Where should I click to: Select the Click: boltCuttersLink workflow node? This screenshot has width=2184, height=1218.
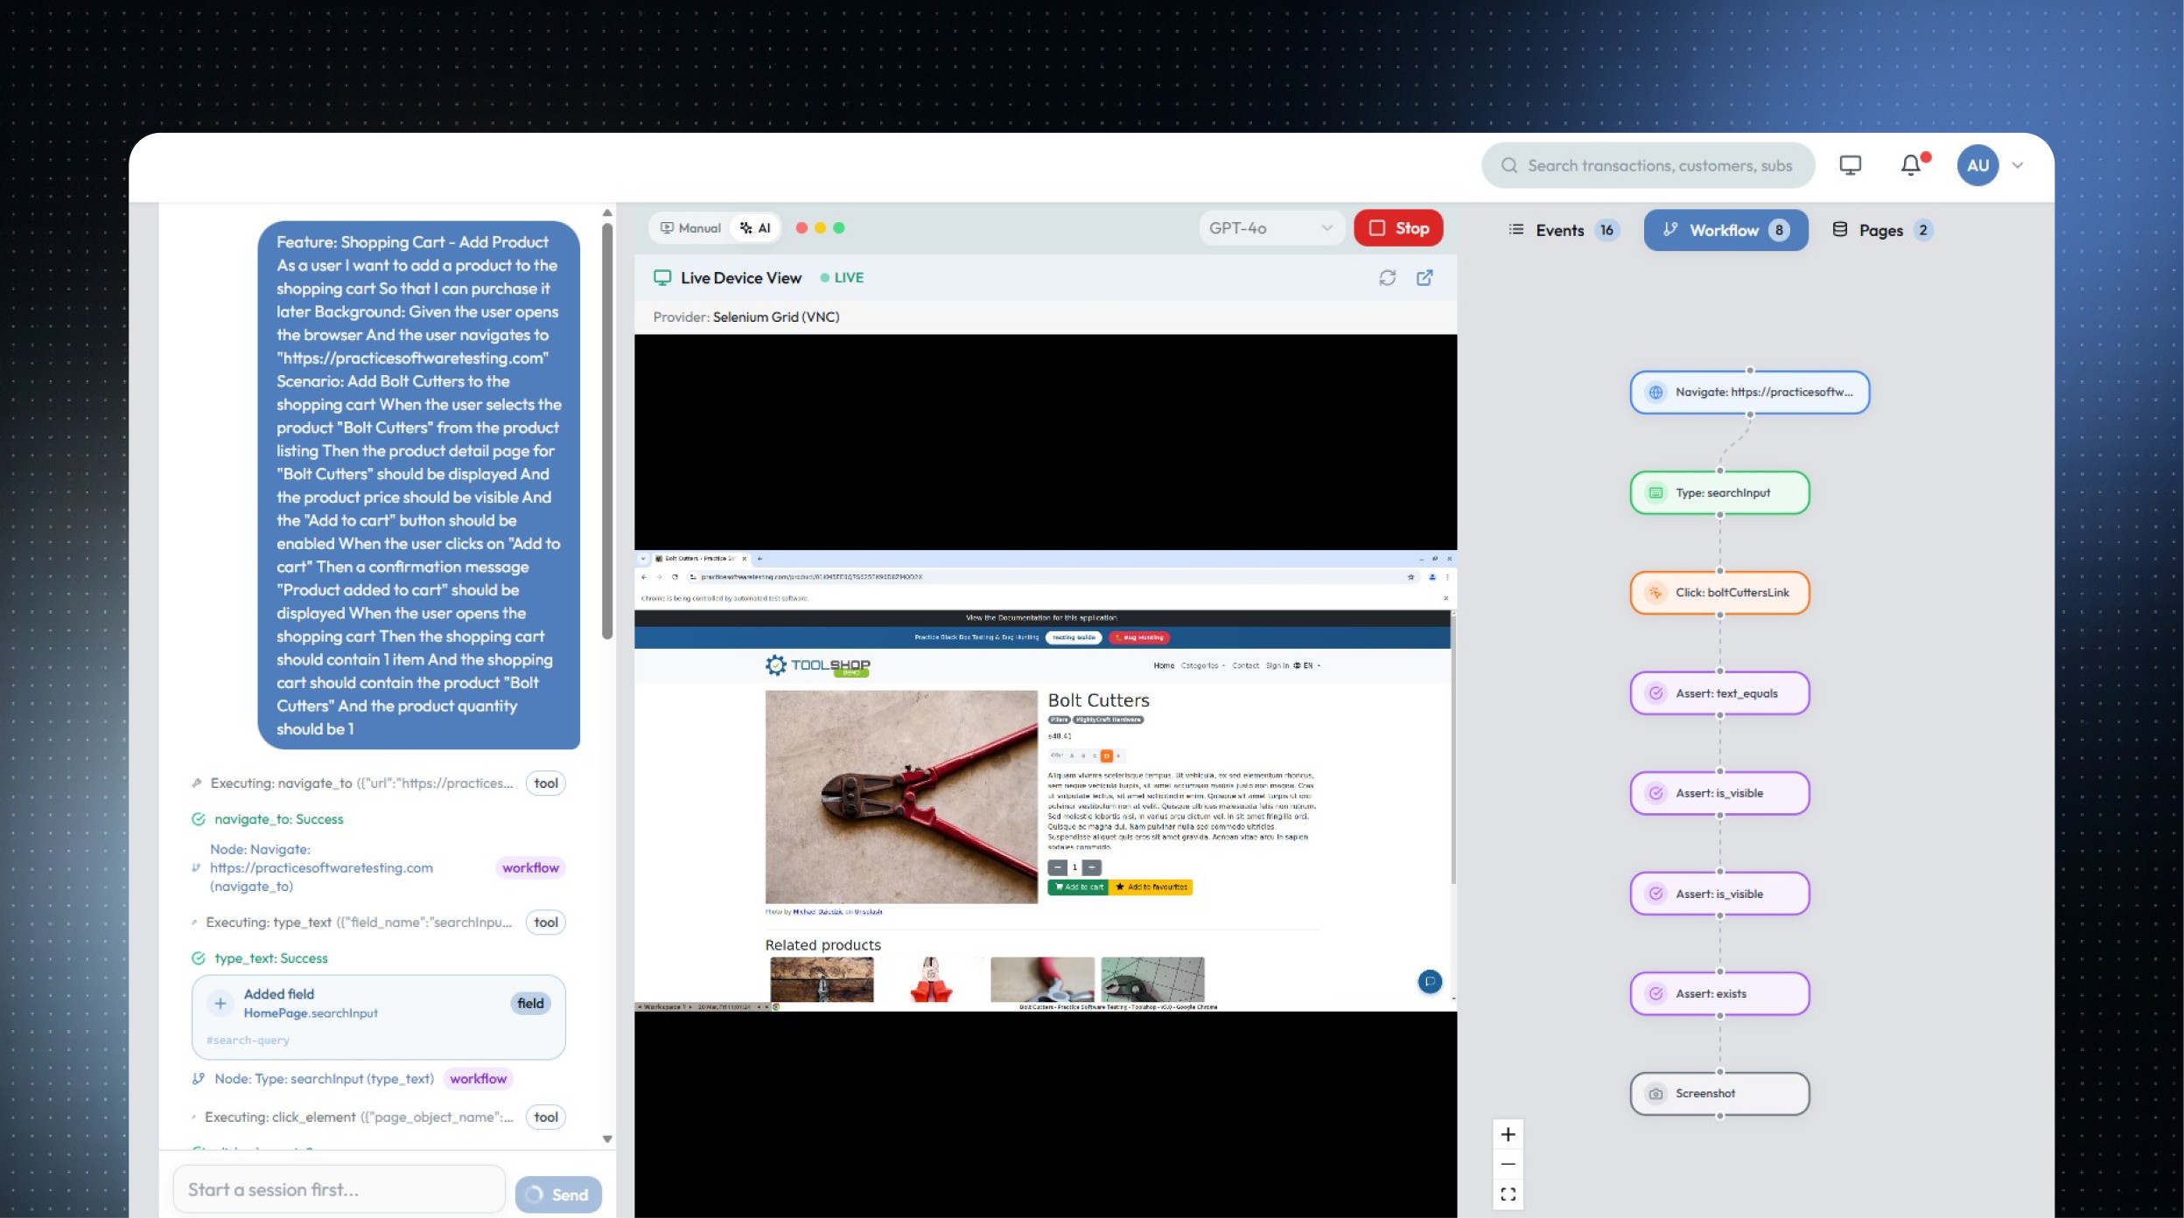(x=1719, y=593)
